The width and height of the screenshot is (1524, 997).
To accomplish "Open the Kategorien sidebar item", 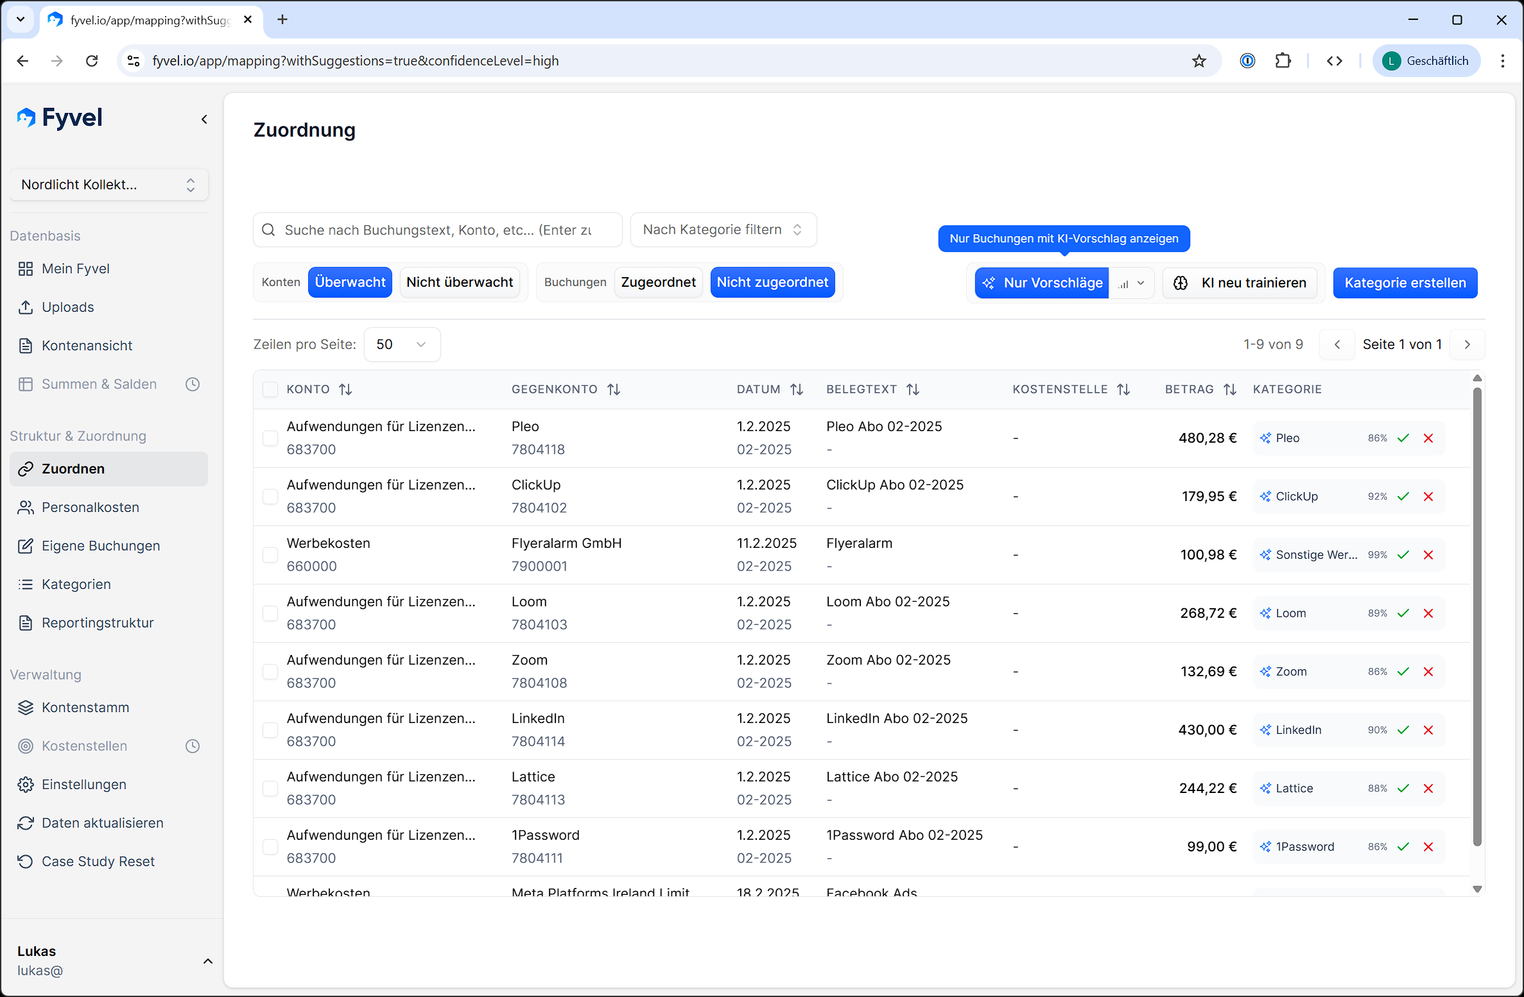I will pos(108,584).
